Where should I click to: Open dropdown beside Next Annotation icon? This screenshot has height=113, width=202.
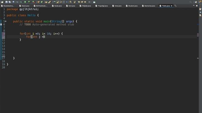pos(72,2)
